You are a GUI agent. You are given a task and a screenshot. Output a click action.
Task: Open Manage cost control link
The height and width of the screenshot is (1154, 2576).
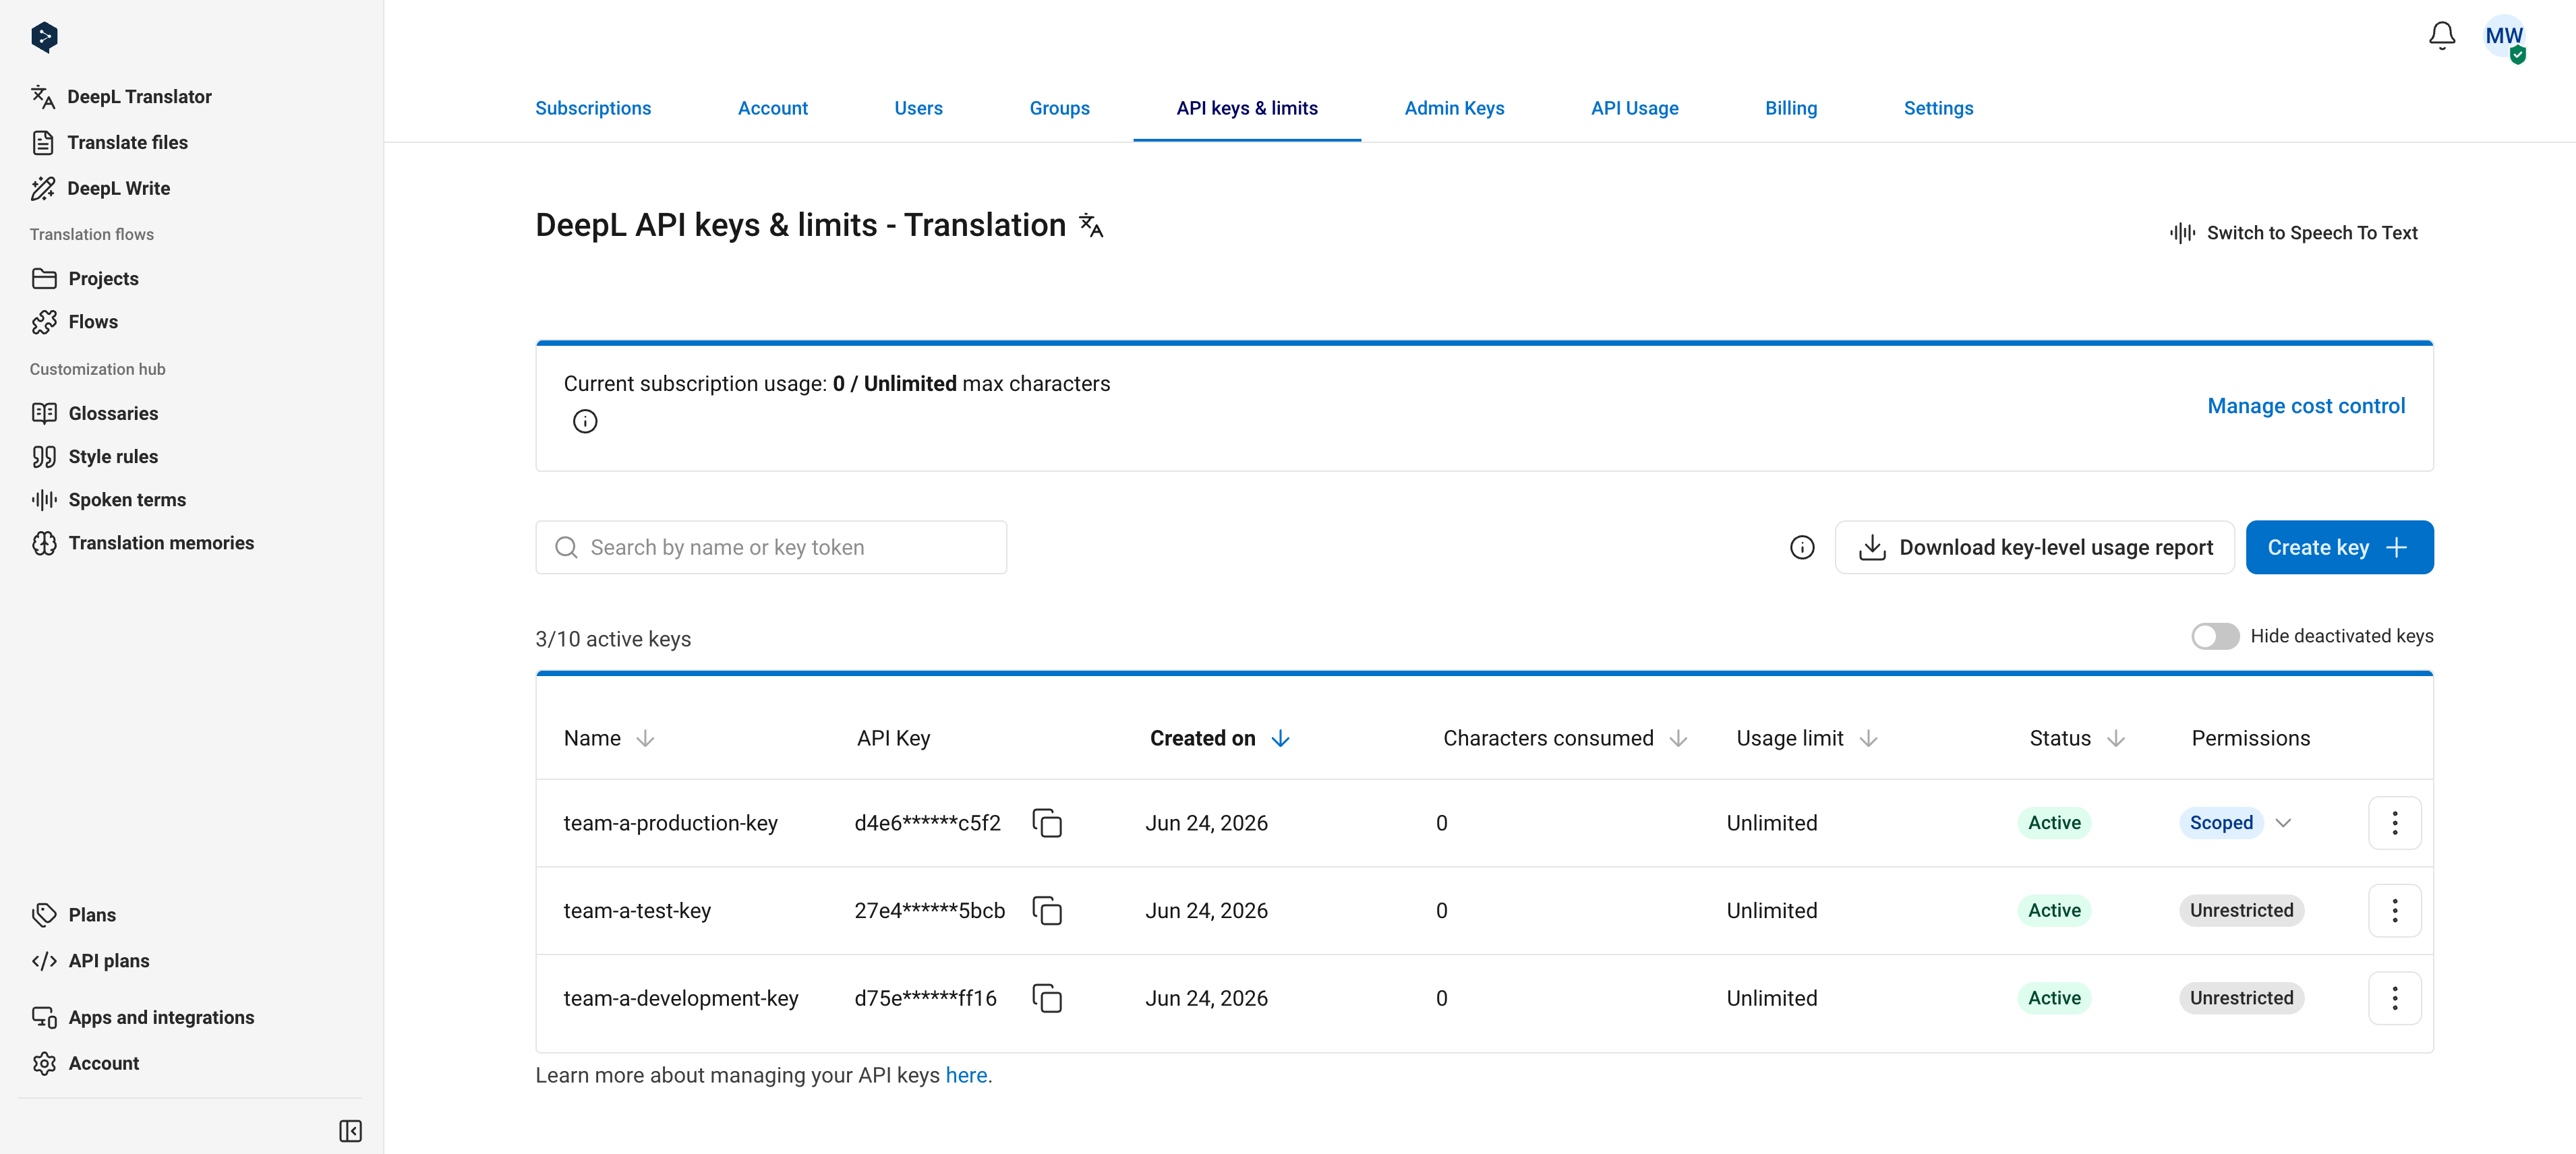pyautogui.click(x=2306, y=406)
